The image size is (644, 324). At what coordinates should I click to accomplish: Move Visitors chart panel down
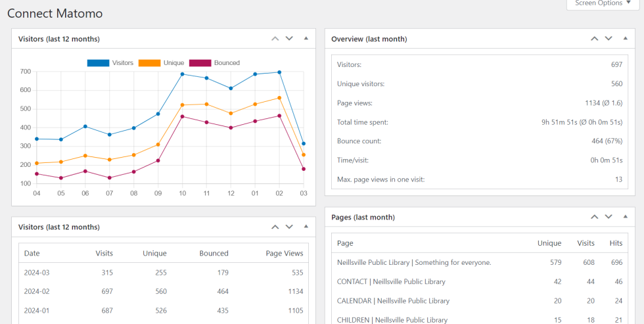point(289,39)
